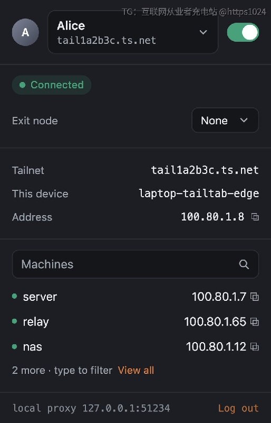This screenshot has height=423, width=271.
Task: Click the Alice avatar circle
Action: coord(25,32)
